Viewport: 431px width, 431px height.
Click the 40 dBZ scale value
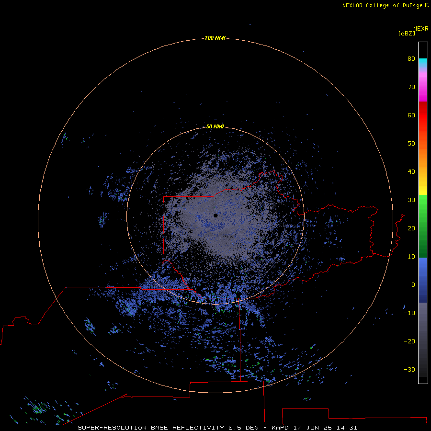[411, 172]
